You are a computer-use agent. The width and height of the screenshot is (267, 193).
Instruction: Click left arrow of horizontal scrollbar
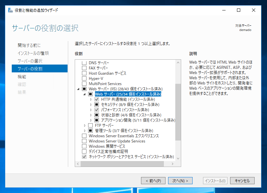[x=78, y=164]
